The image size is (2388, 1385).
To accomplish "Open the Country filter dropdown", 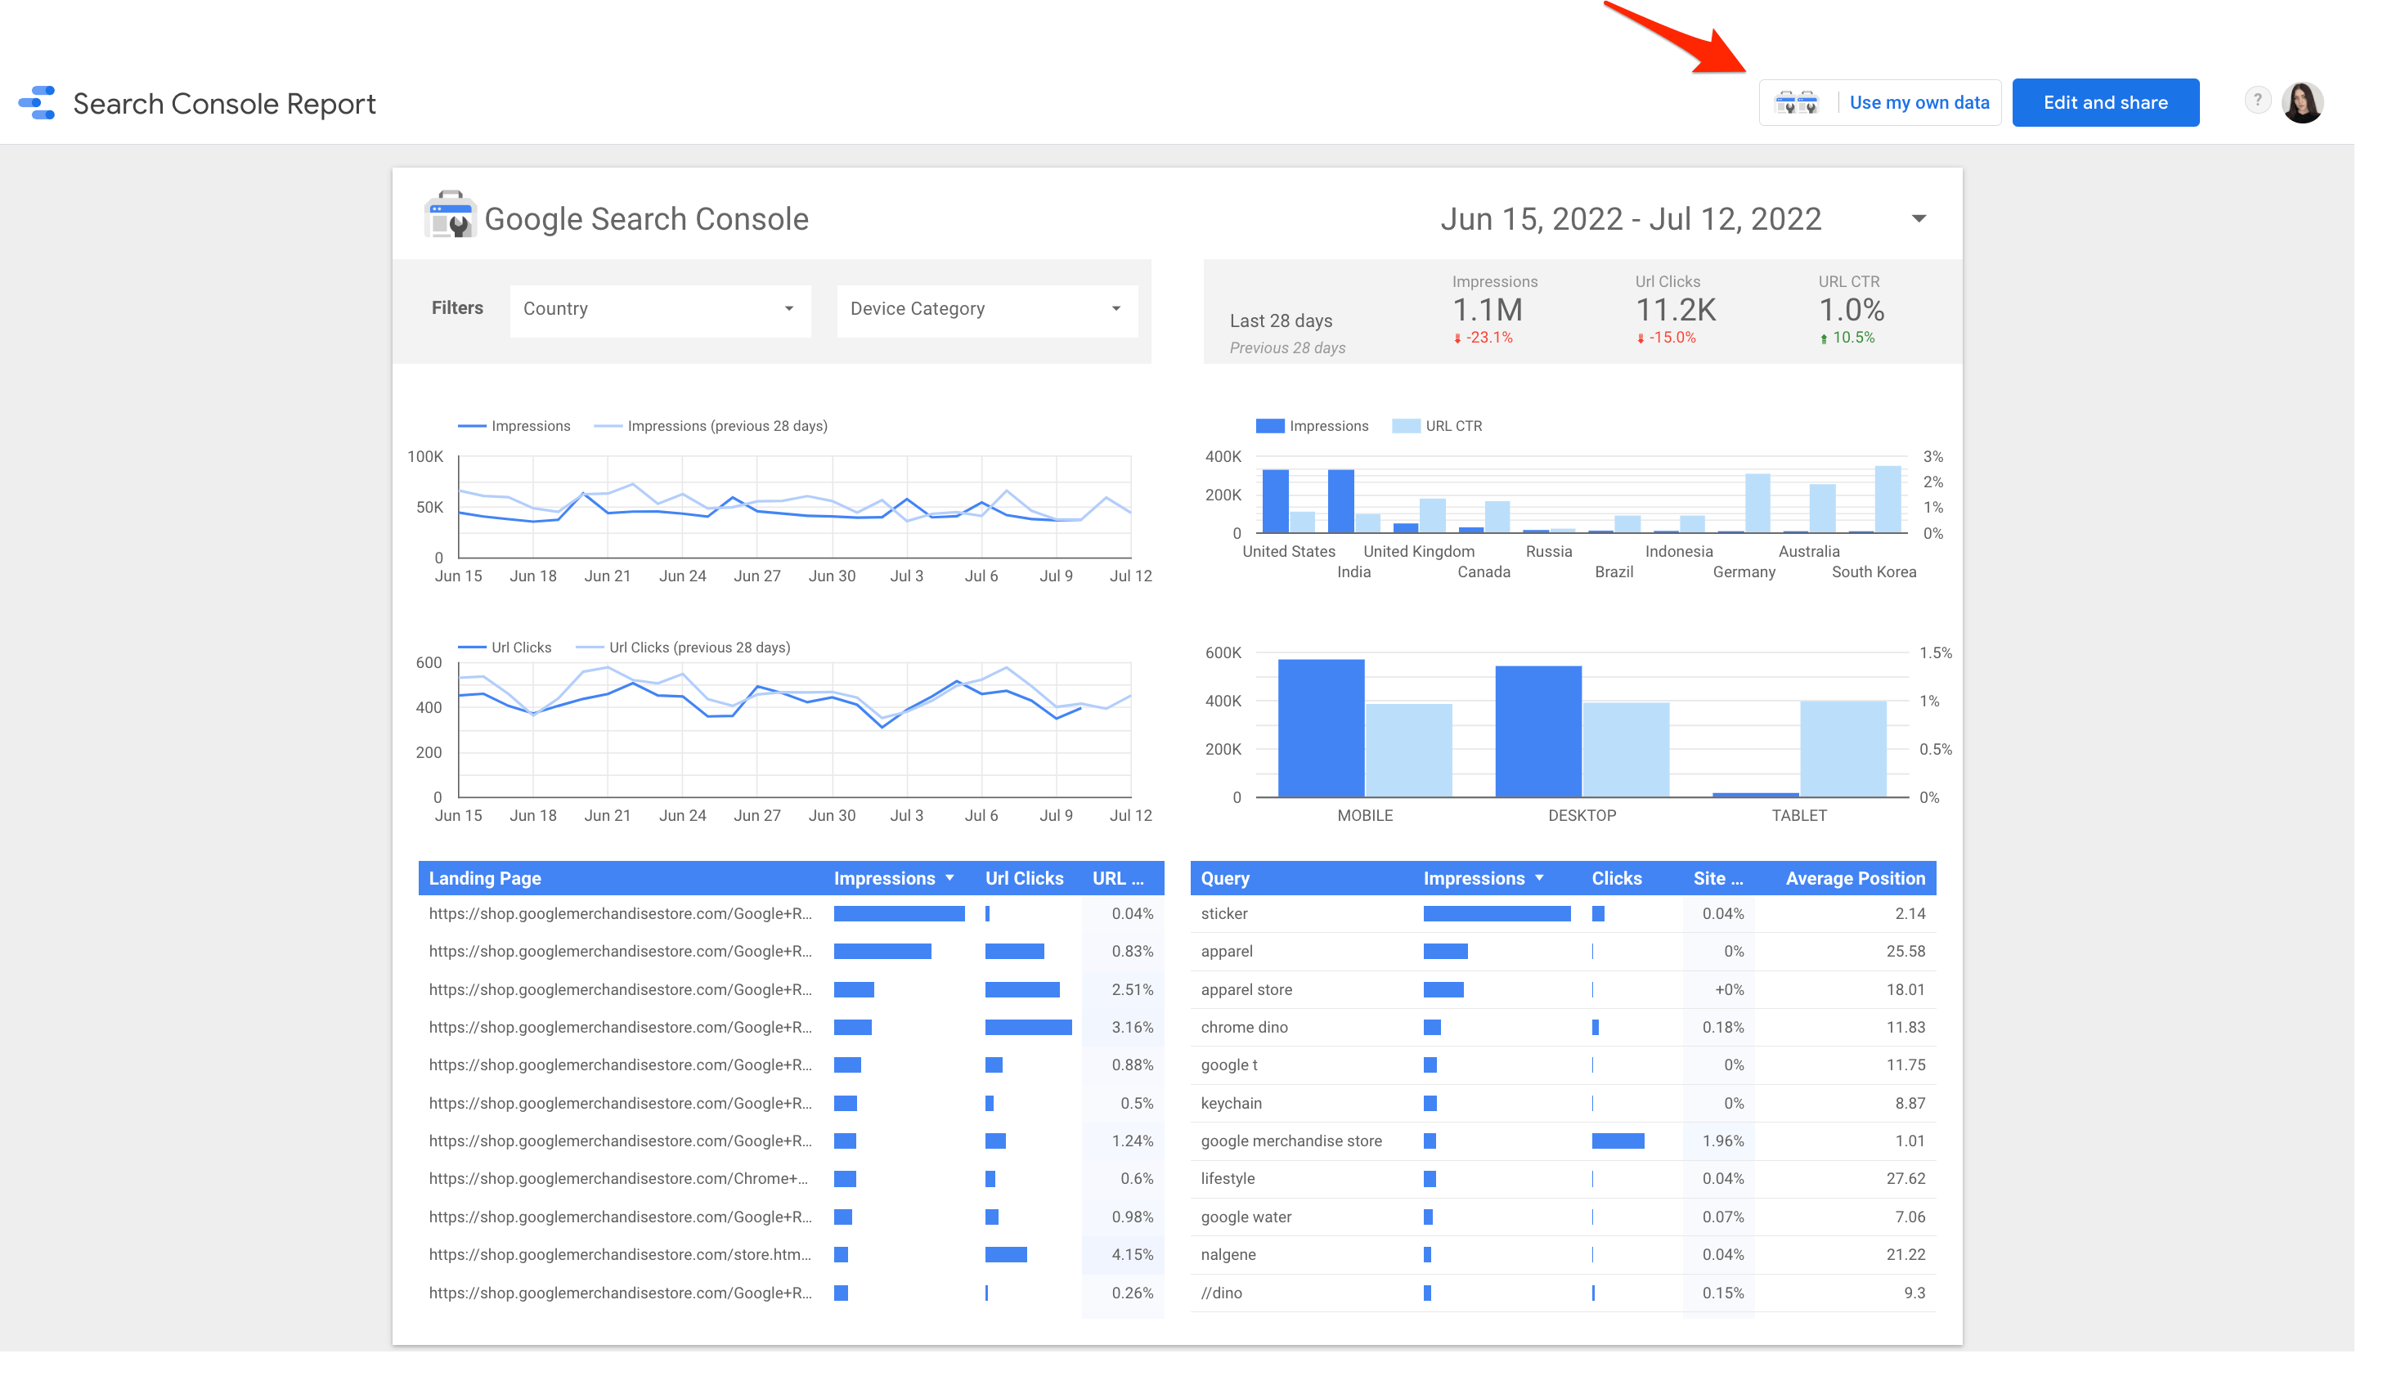I will [659, 309].
